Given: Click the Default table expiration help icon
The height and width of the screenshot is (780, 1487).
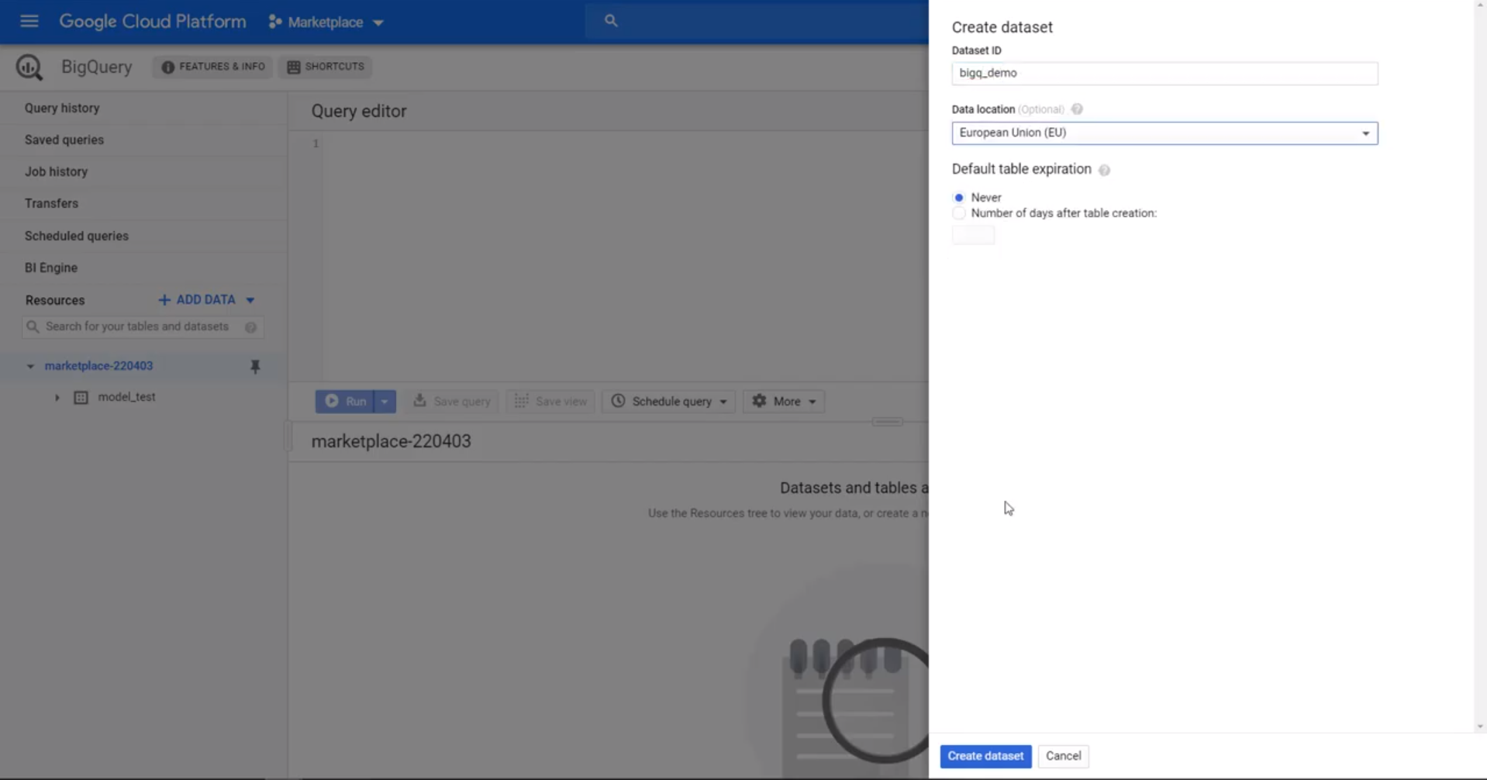Looking at the screenshot, I should (x=1104, y=170).
